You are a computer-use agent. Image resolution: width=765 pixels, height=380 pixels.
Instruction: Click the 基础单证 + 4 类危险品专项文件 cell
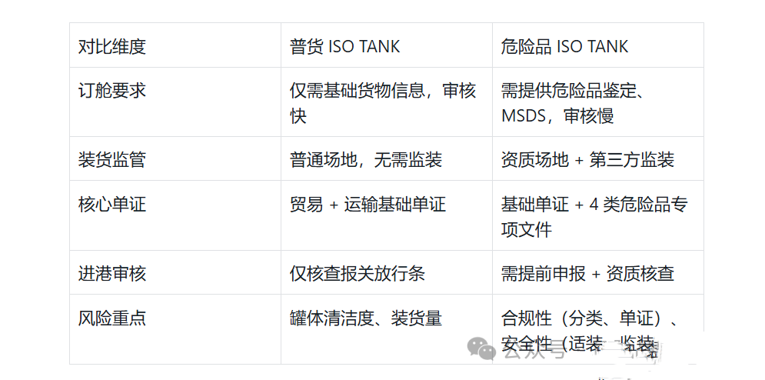point(594,216)
